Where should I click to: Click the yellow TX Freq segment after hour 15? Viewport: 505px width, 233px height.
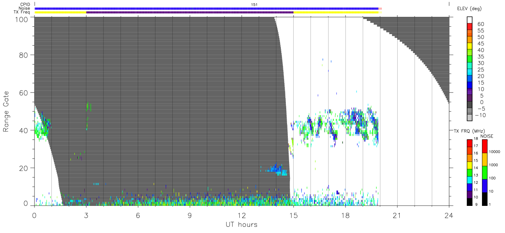coord(336,12)
